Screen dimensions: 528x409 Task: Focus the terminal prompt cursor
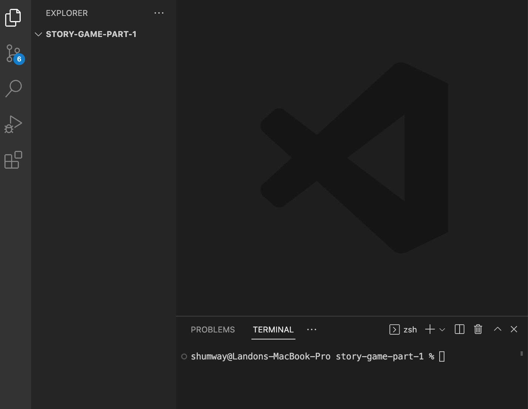click(x=442, y=356)
